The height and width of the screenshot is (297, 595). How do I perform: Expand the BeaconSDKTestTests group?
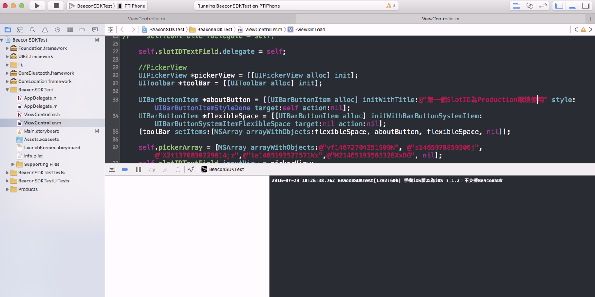(x=7, y=173)
